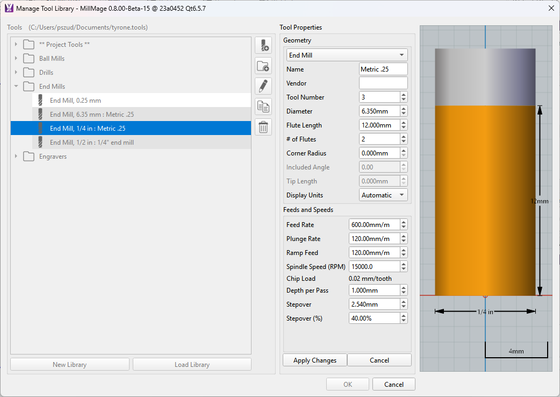Click the Name field containing Metric .25
Viewport: 560px width, 397px height.
coord(383,69)
